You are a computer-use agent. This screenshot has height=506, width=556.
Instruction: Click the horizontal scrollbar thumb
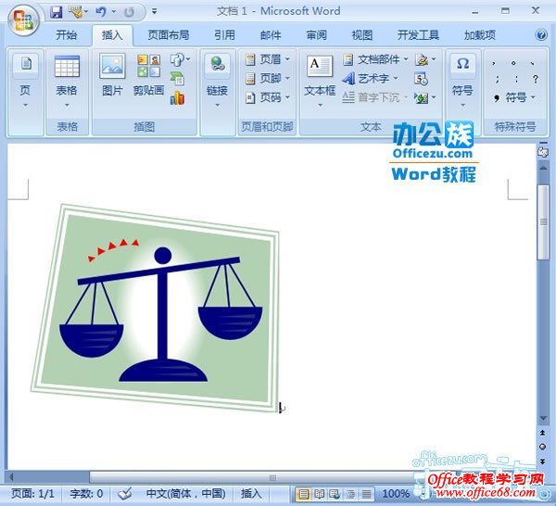tap(272, 477)
